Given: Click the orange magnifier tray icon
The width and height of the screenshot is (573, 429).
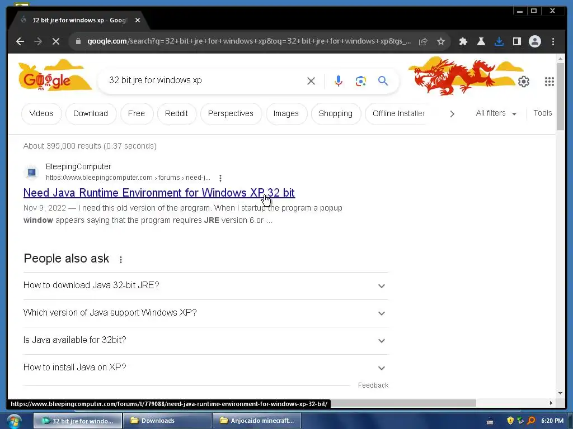Looking at the screenshot, I should (531, 421).
